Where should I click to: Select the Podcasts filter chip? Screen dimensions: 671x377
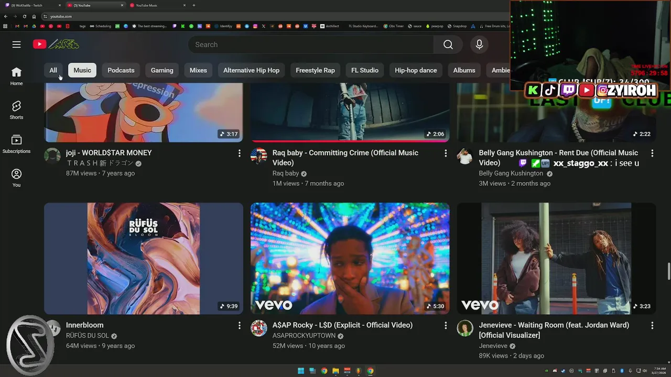point(121,70)
